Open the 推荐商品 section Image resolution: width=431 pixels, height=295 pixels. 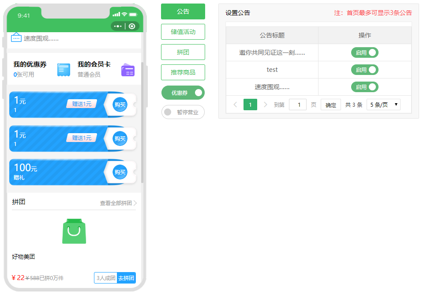(183, 72)
